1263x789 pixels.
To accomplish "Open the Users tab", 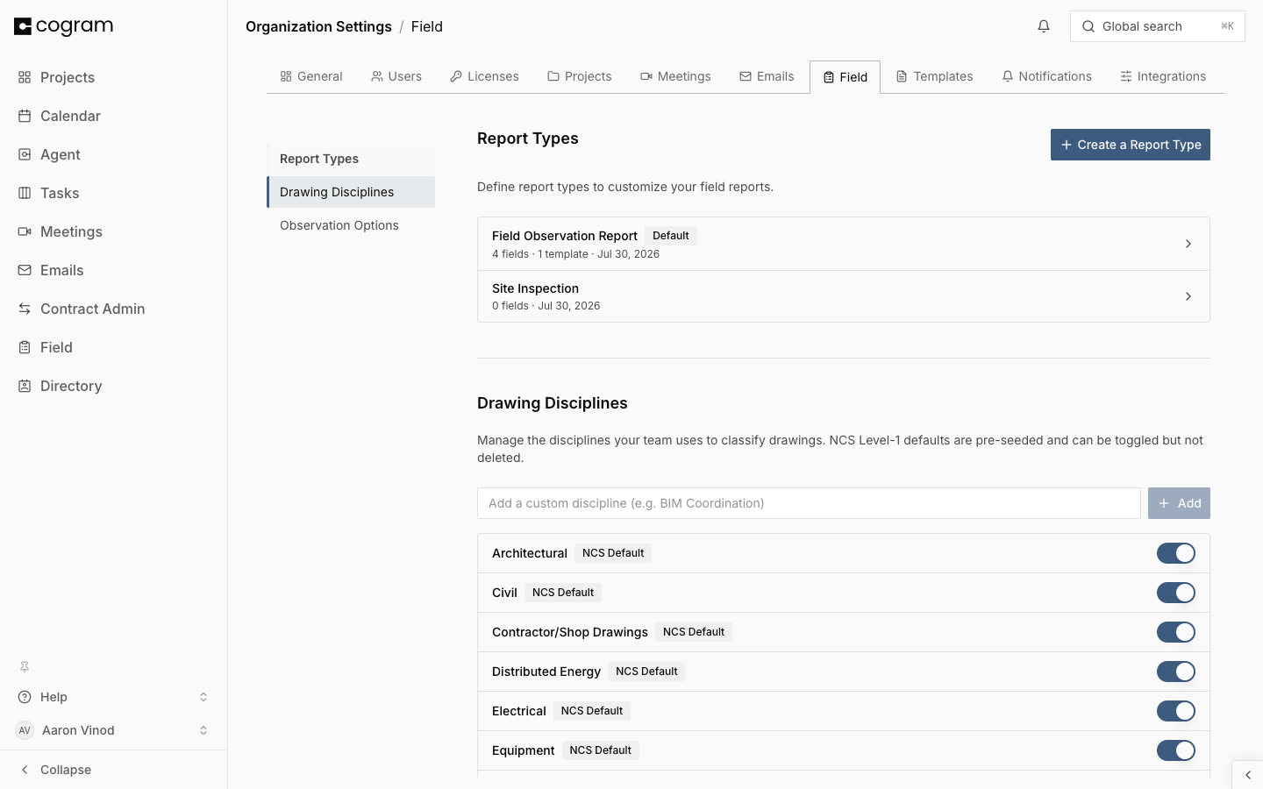I will pyautogui.click(x=396, y=76).
